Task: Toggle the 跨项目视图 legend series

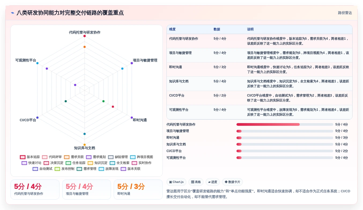Action: coord(142,157)
